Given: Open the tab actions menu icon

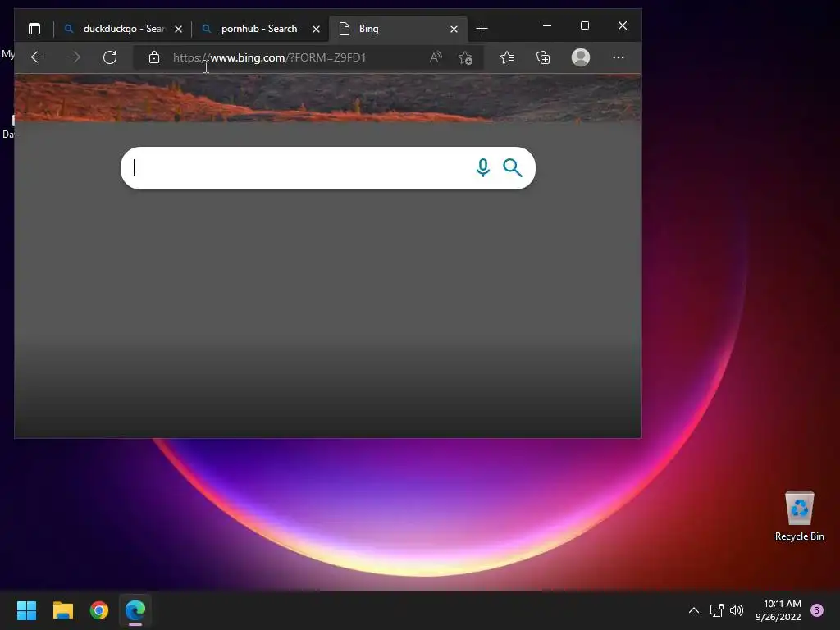Looking at the screenshot, I should tap(34, 29).
